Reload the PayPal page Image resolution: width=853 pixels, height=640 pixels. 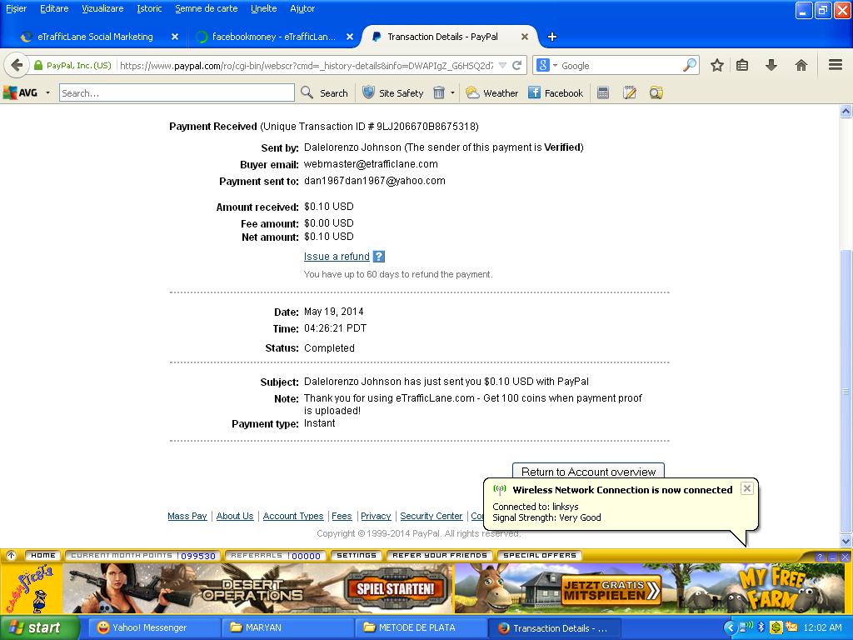point(516,65)
